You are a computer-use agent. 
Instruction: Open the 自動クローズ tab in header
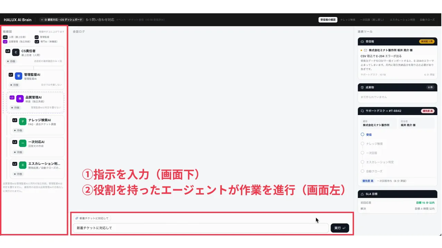427,20
